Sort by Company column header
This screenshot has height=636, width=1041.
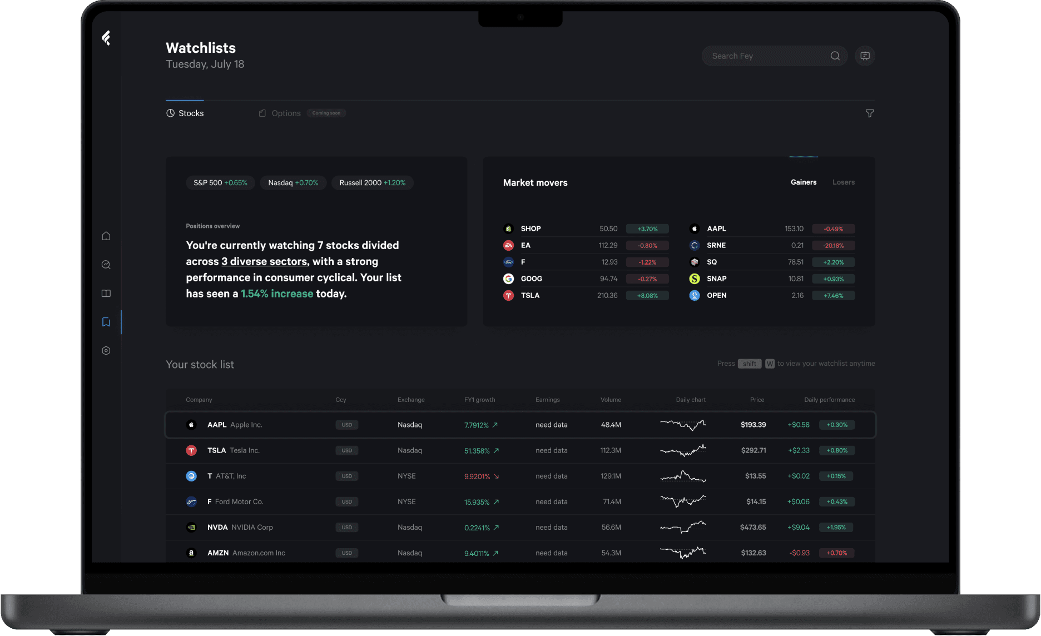point(199,400)
